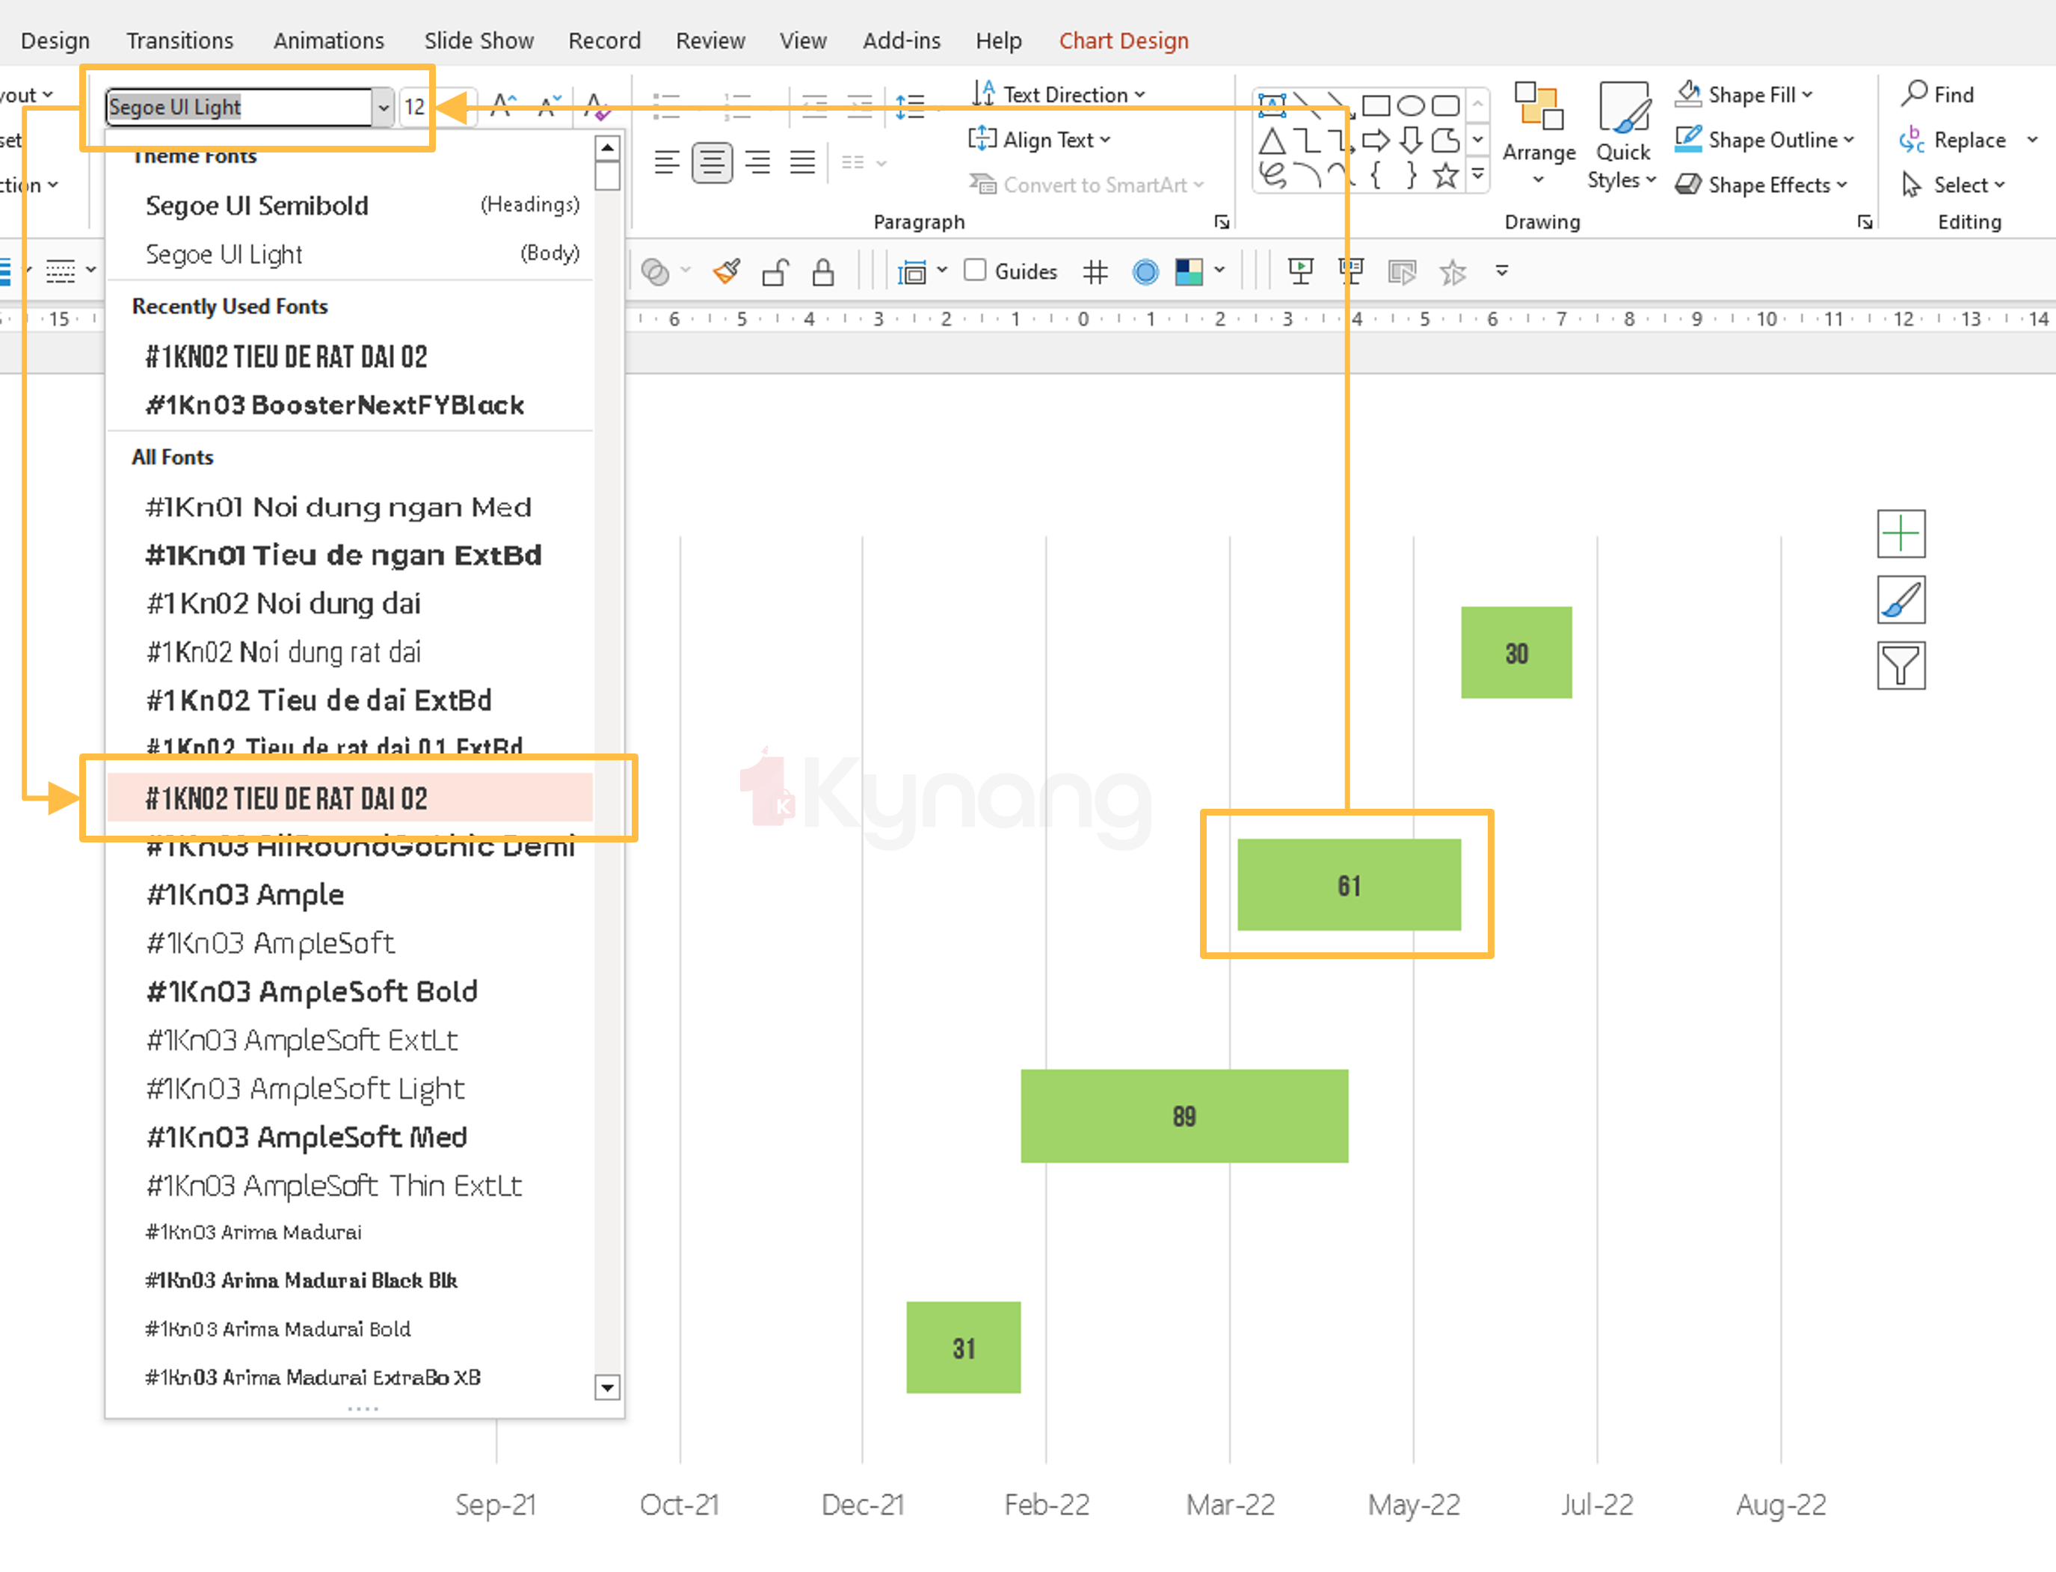The width and height of the screenshot is (2056, 1572).
Task: Open the Shape Fill dropdown
Action: [x=1744, y=93]
